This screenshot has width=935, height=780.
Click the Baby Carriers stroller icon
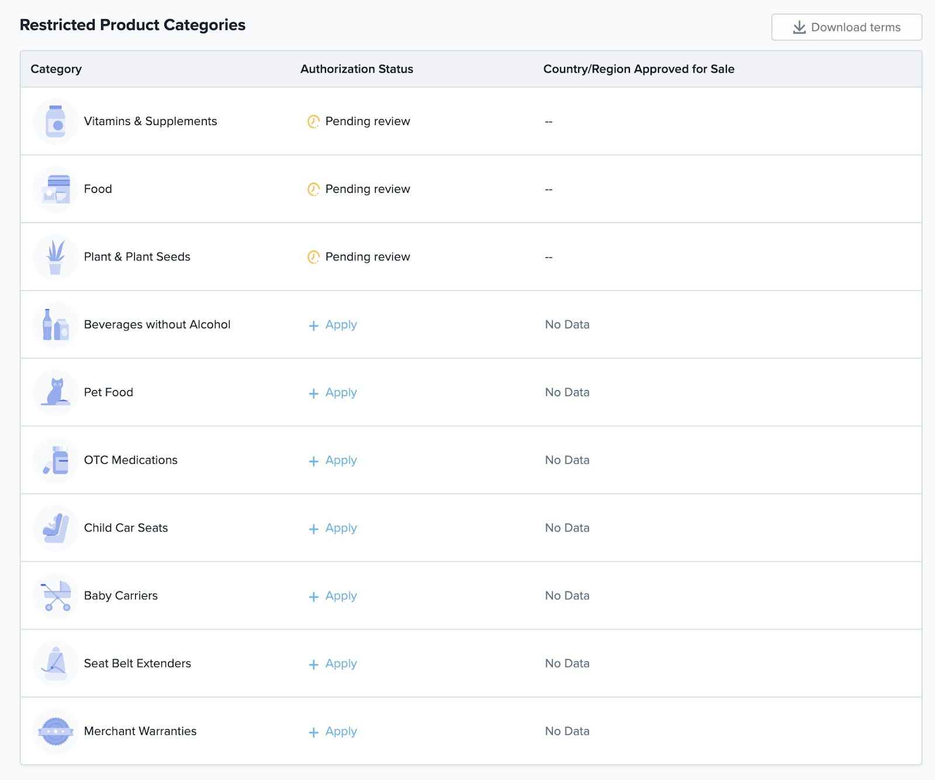56,596
